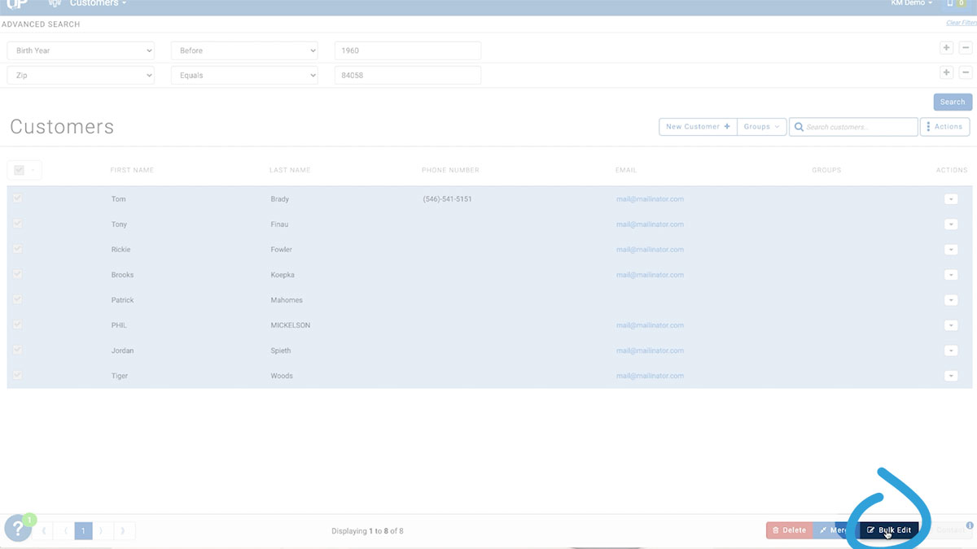
Task: Click the info icon near the Contact button
Action: [970, 525]
